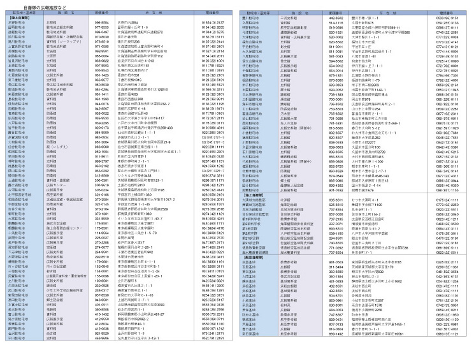Image resolution: width=474 pixels, height=345 pixels.
Task: Select the 金沢駐屯地 cell
Action: point(17,334)
